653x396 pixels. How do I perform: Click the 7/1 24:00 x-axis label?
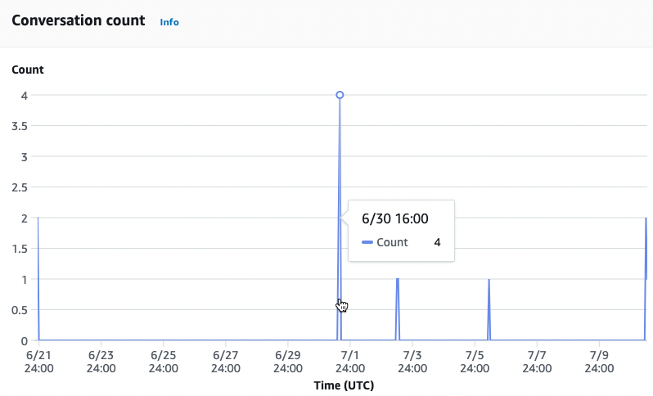point(350,362)
